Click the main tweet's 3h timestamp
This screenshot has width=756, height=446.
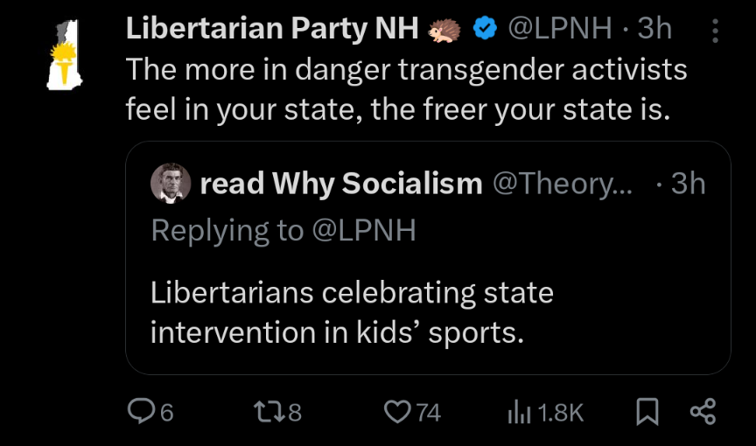coord(654,29)
